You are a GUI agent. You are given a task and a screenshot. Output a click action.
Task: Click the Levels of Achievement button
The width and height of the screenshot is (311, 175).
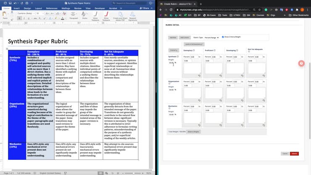pyautogui.click(x=194, y=44)
